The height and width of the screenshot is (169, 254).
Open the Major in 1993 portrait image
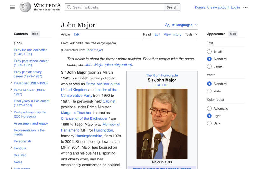tap(162, 124)
